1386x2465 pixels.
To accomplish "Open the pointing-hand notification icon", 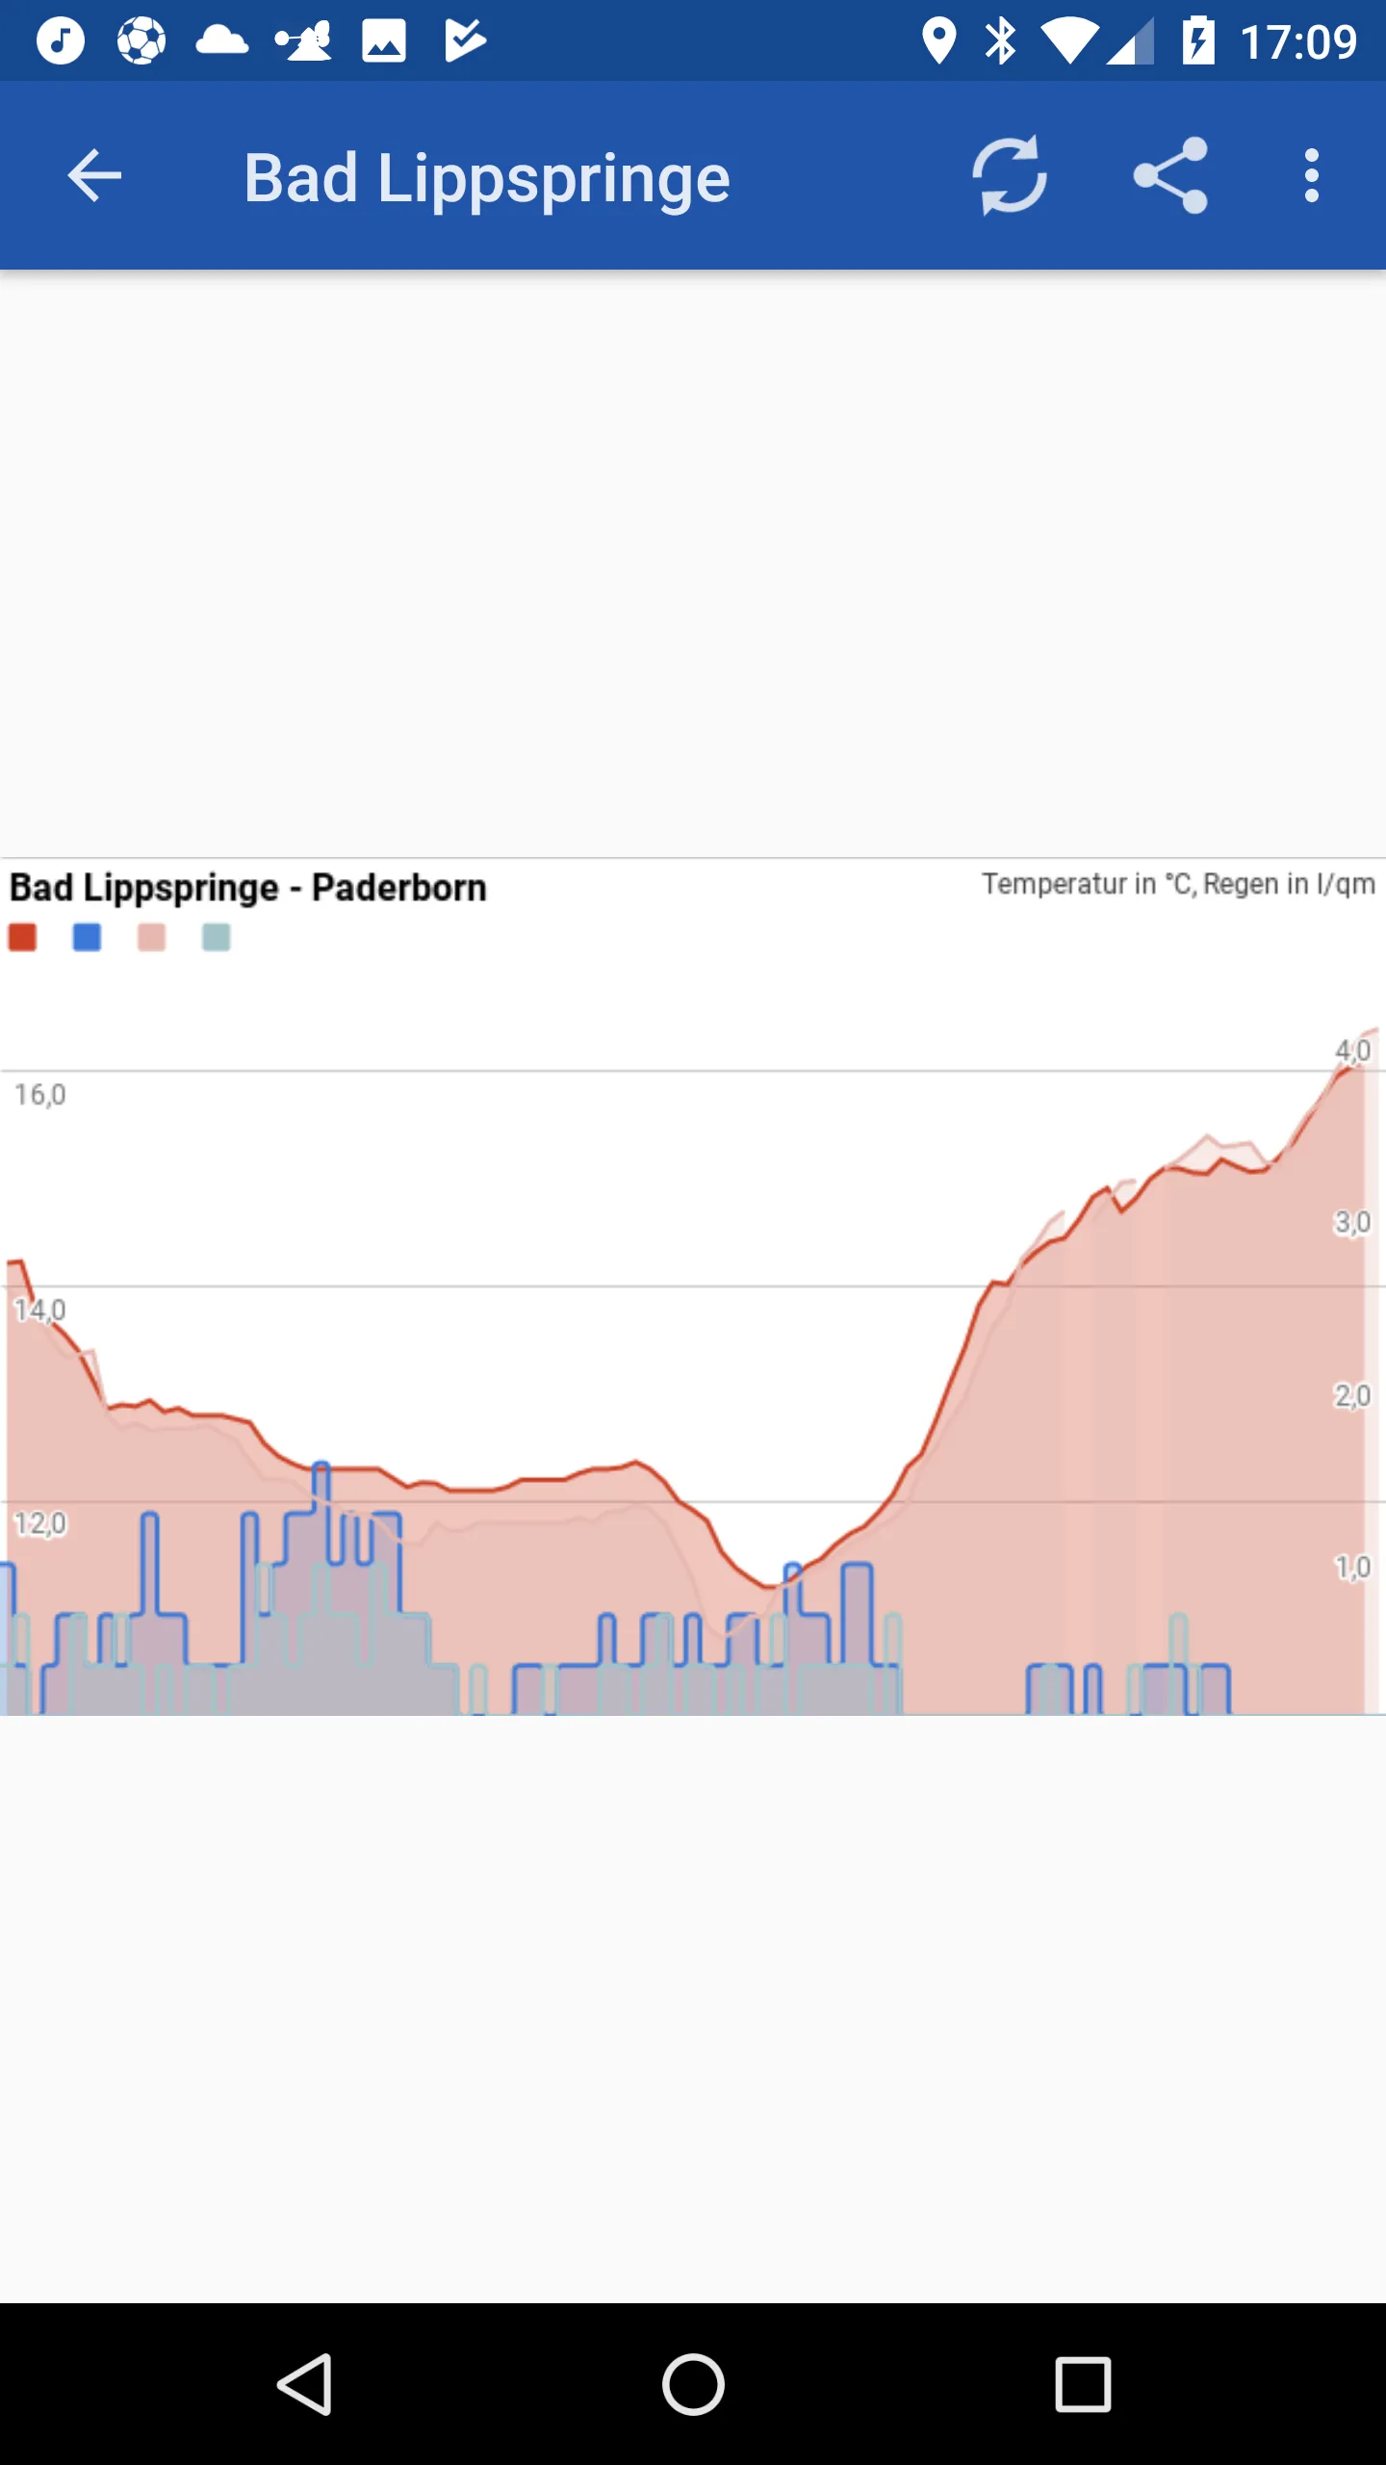I will [303, 40].
